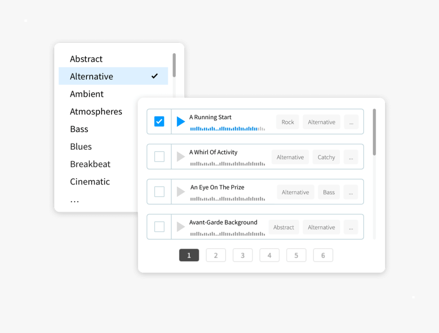Click the Catchy tag

click(326, 157)
